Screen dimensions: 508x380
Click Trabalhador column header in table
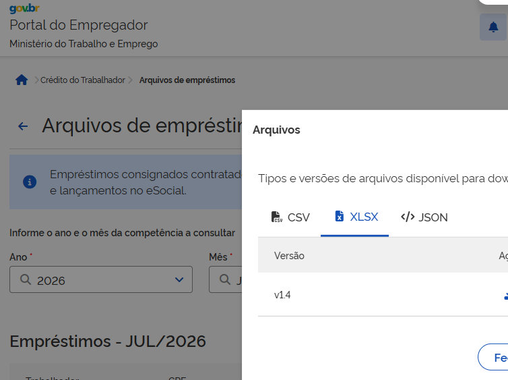(52, 379)
